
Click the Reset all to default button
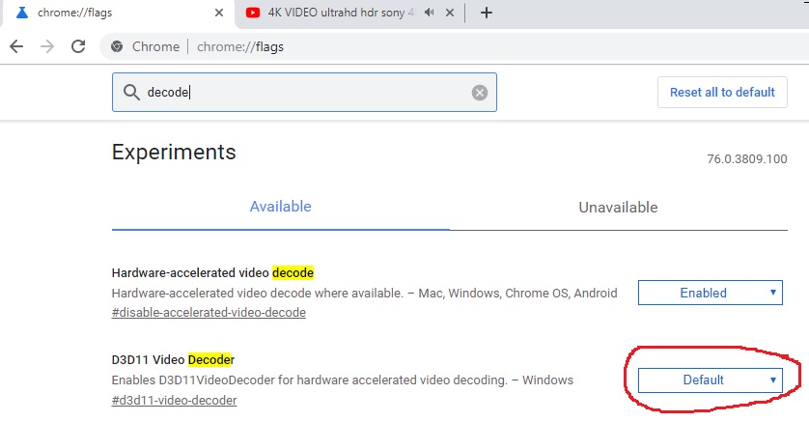click(722, 93)
